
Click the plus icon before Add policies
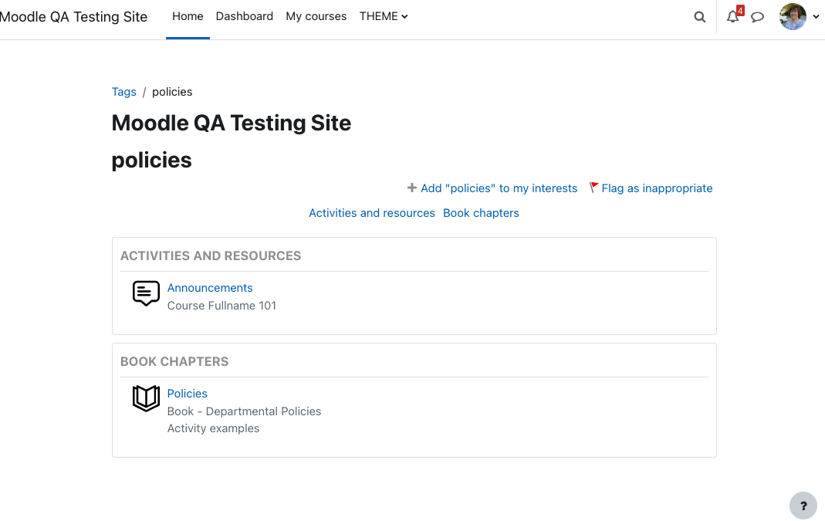click(412, 188)
